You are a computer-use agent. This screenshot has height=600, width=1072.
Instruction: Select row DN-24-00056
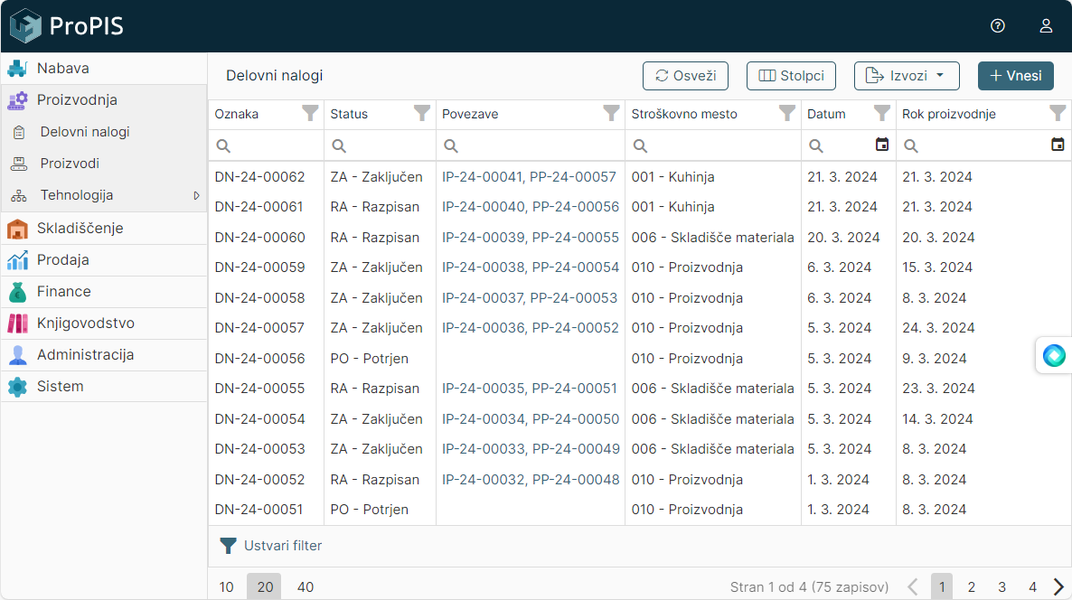[x=640, y=358]
